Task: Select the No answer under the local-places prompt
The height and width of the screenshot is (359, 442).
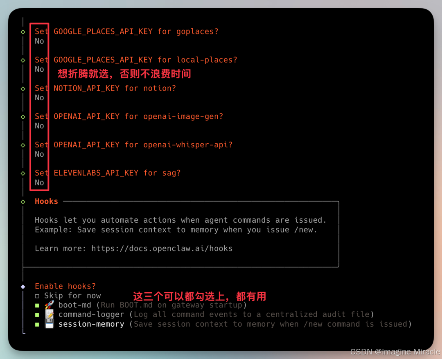Action: pyautogui.click(x=39, y=69)
